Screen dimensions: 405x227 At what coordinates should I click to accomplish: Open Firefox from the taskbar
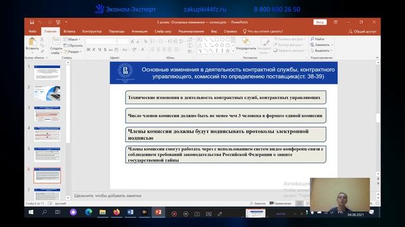[x=116, y=212]
